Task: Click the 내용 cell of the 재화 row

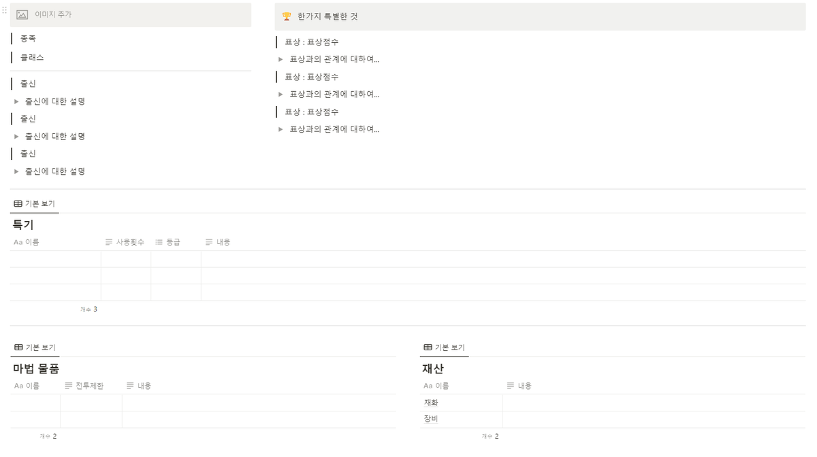Action: pyautogui.click(x=654, y=403)
